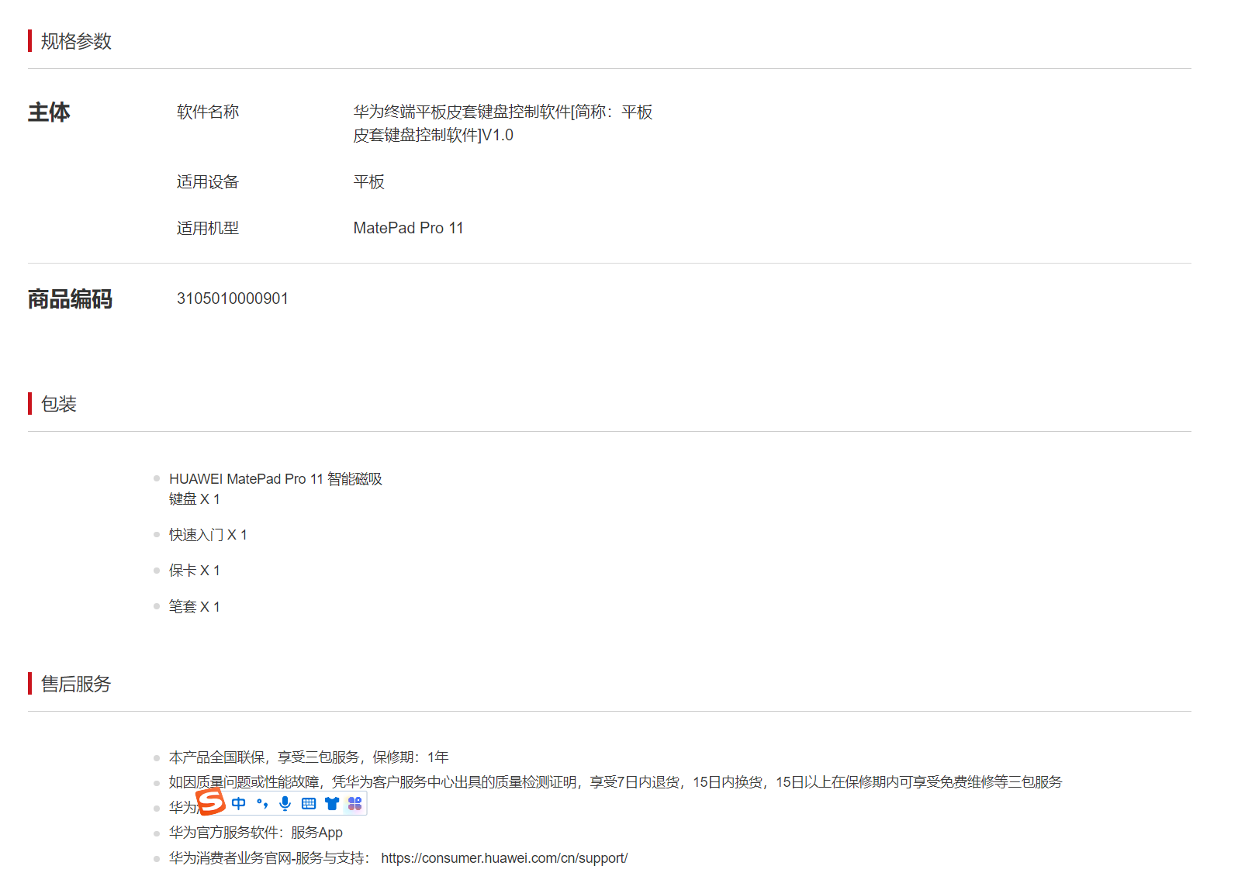Click the 平板 device value
The image size is (1238, 883).
point(369,181)
